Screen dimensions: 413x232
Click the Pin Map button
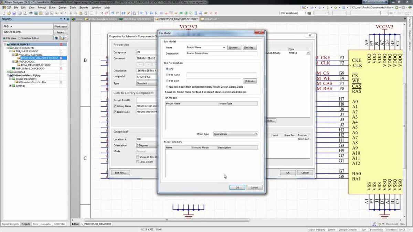pyautogui.click(x=250, y=47)
